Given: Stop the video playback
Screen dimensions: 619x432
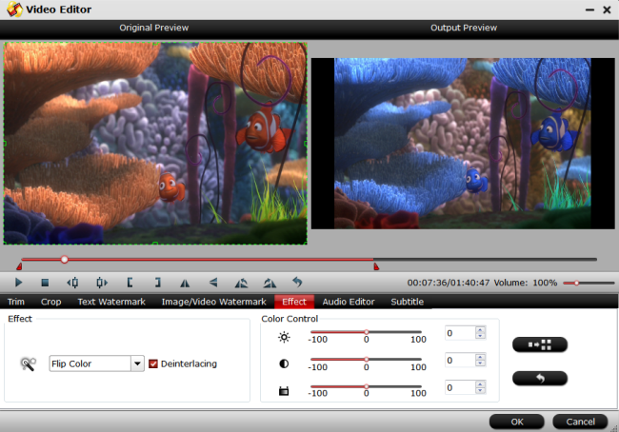Looking at the screenshot, I should coord(45,283).
